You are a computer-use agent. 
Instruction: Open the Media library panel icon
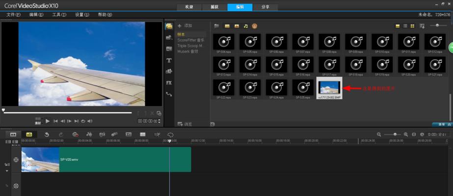point(169,26)
